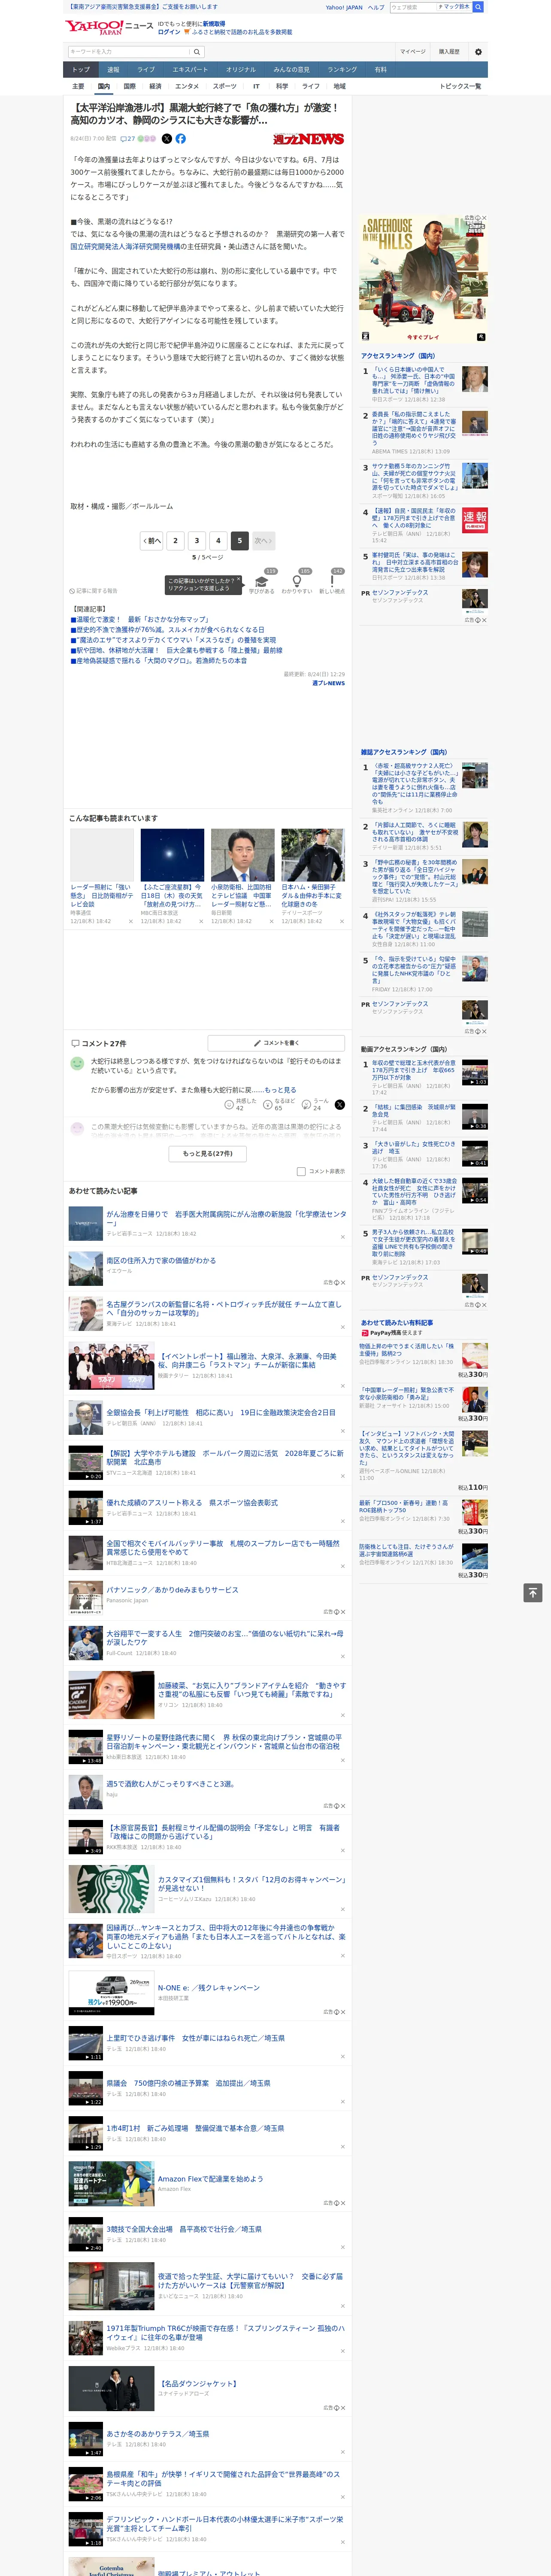The image size is (551, 2576).
Task: Click the ログイン link
Action: pyautogui.click(x=169, y=32)
